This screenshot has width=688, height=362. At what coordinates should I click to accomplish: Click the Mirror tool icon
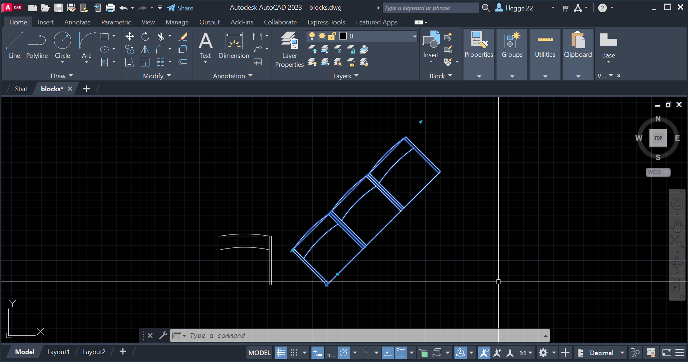[x=145, y=49]
